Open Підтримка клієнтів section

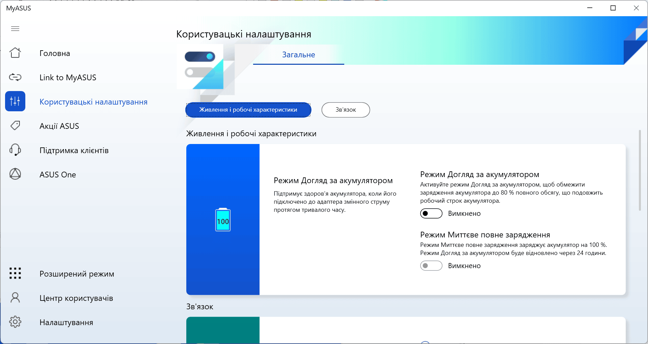[74, 150]
